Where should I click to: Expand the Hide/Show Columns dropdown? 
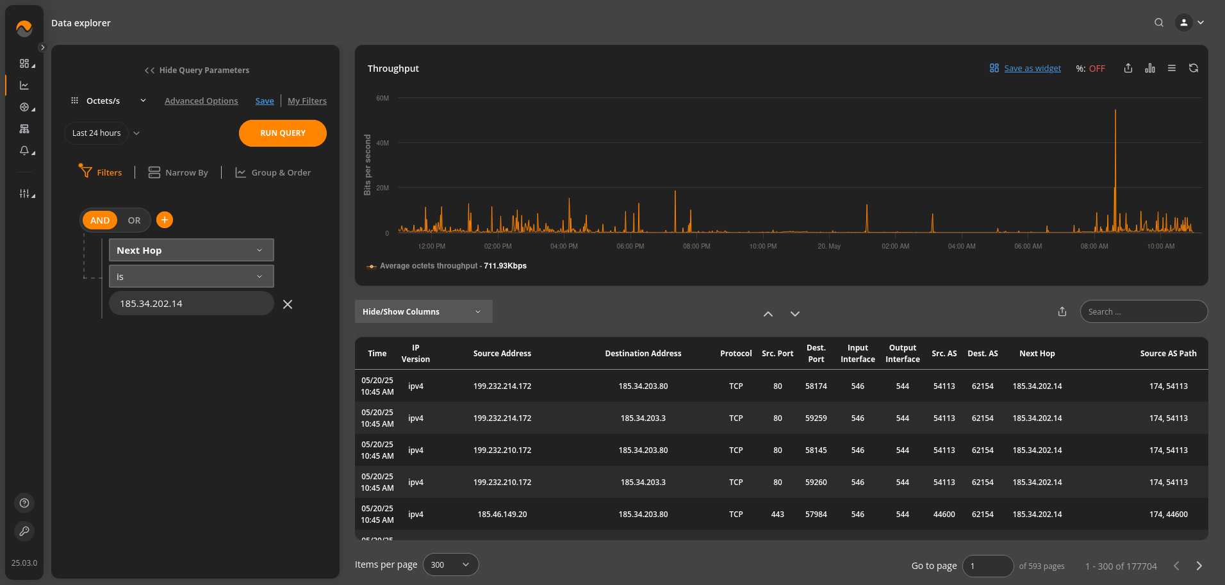pyautogui.click(x=423, y=311)
